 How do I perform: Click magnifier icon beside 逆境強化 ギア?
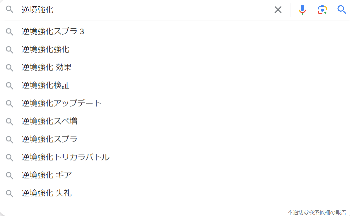click(9, 175)
